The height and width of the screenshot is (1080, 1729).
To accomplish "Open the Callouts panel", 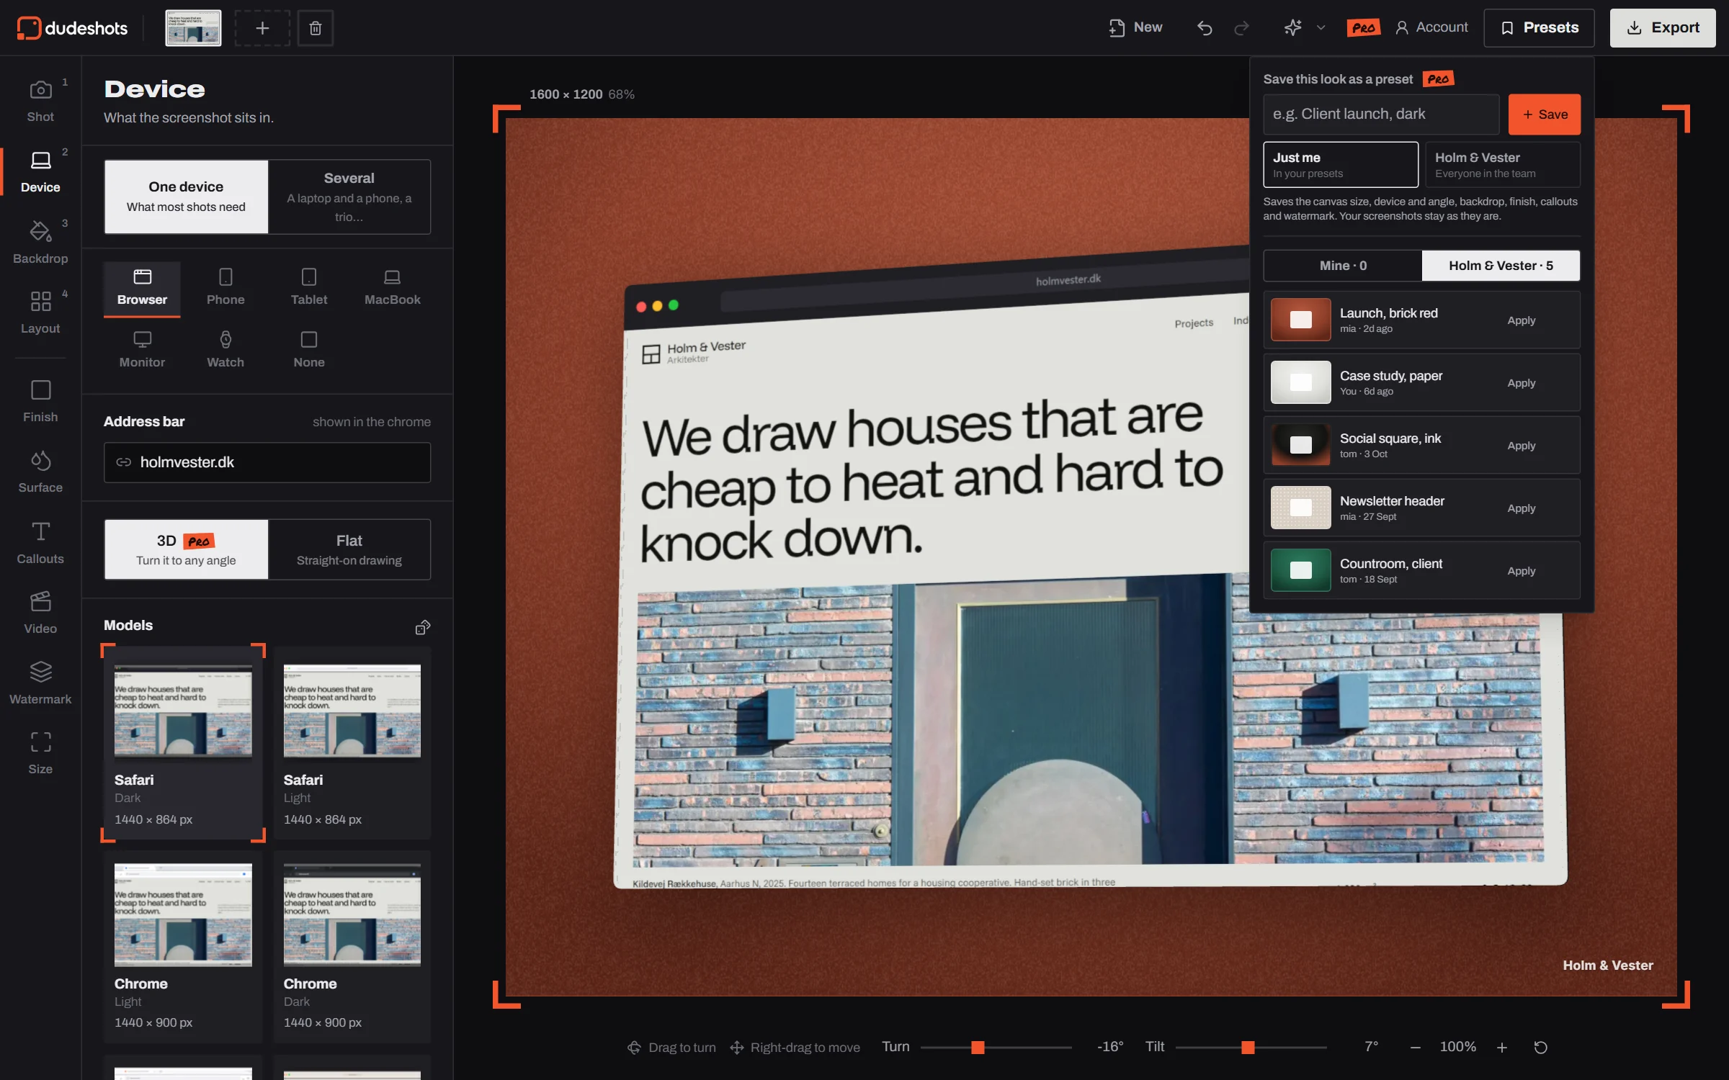I will pos(40,543).
